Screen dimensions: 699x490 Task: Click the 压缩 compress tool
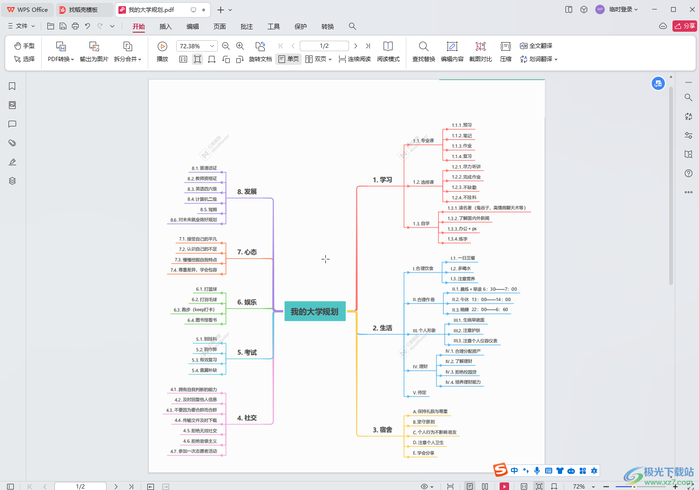tap(506, 52)
